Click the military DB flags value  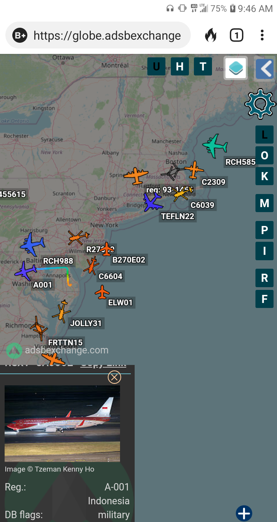114,515
